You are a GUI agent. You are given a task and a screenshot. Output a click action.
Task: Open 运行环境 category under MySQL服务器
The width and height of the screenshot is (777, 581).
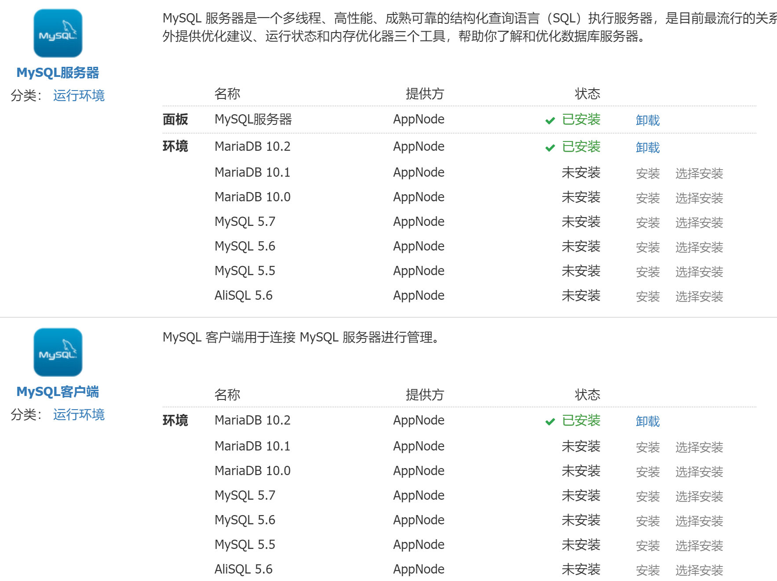(79, 95)
